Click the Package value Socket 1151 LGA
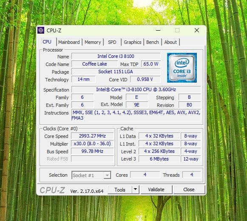Screen dimensions: 247x221 (x=116, y=72)
